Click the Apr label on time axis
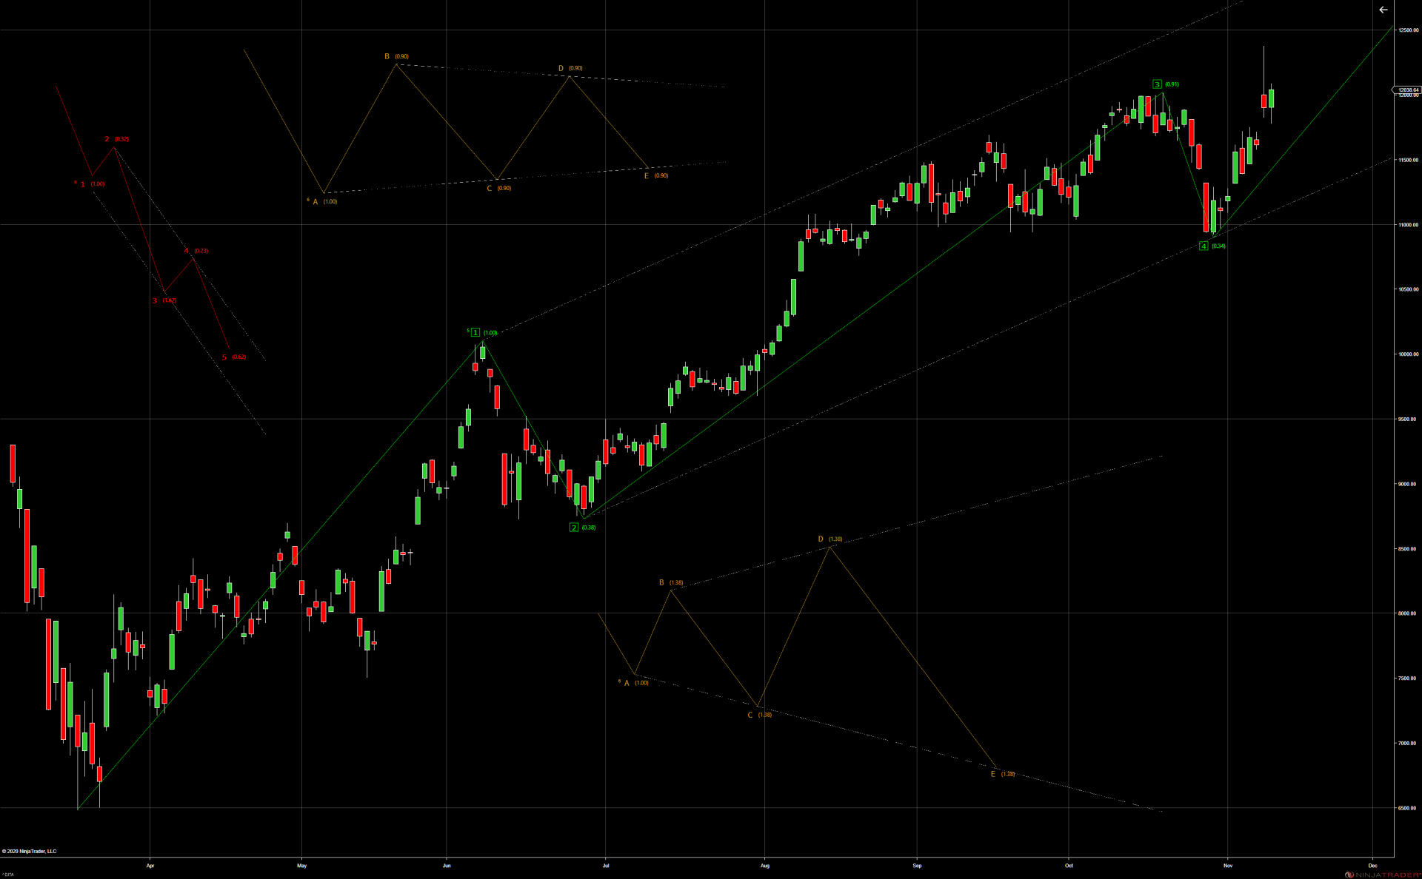1422x879 pixels. pyautogui.click(x=150, y=865)
